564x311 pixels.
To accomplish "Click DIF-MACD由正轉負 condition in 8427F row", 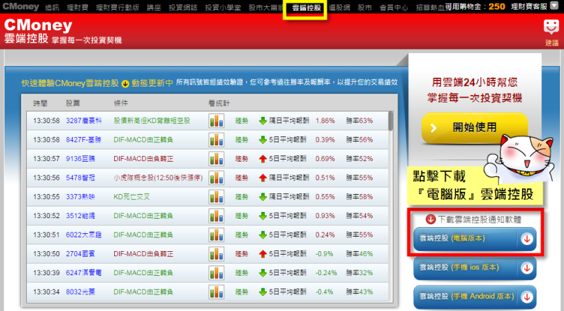I will [144, 140].
